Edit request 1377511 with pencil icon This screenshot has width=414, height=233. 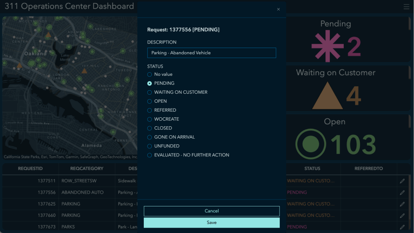(x=402, y=181)
